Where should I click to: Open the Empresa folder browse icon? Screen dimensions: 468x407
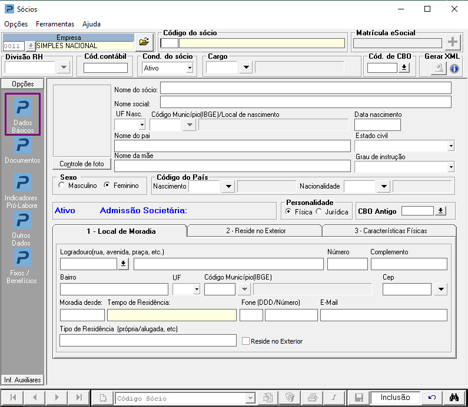click(x=144, y=42)
